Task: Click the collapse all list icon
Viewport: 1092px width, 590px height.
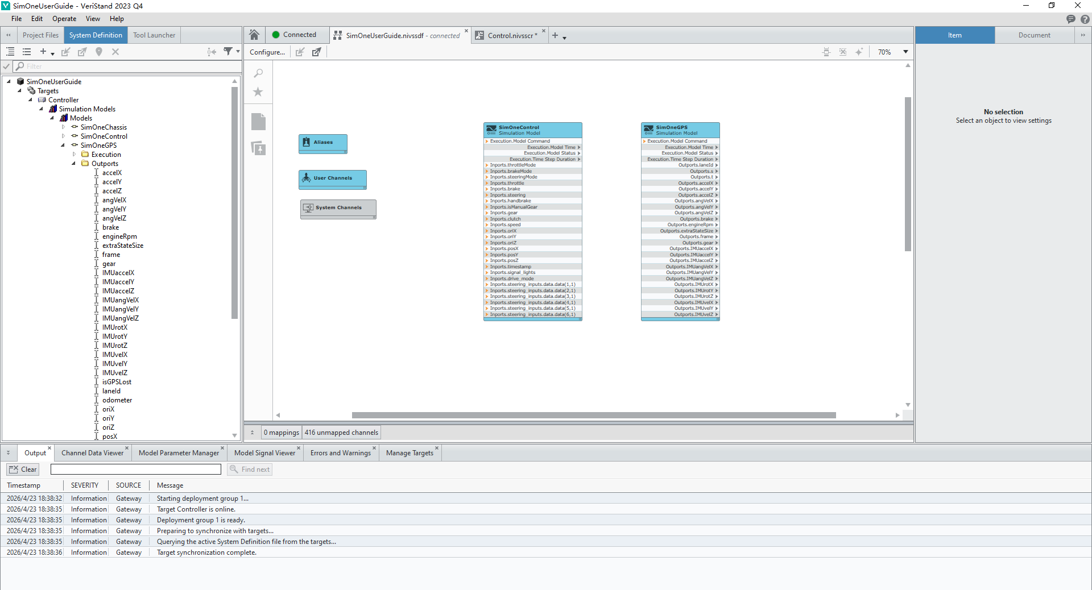Action: tap(27, 52)
